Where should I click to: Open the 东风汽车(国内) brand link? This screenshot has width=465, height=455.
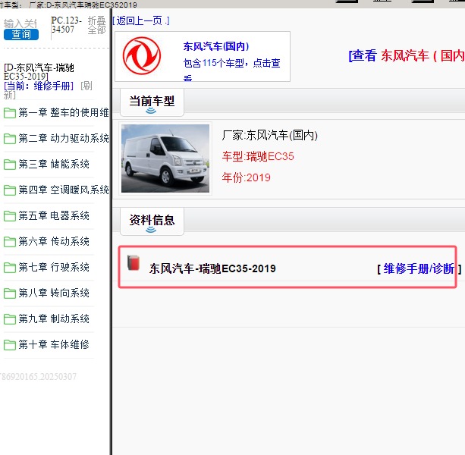point(216,46)
